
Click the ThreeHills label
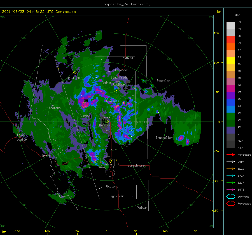pos(141,122)
